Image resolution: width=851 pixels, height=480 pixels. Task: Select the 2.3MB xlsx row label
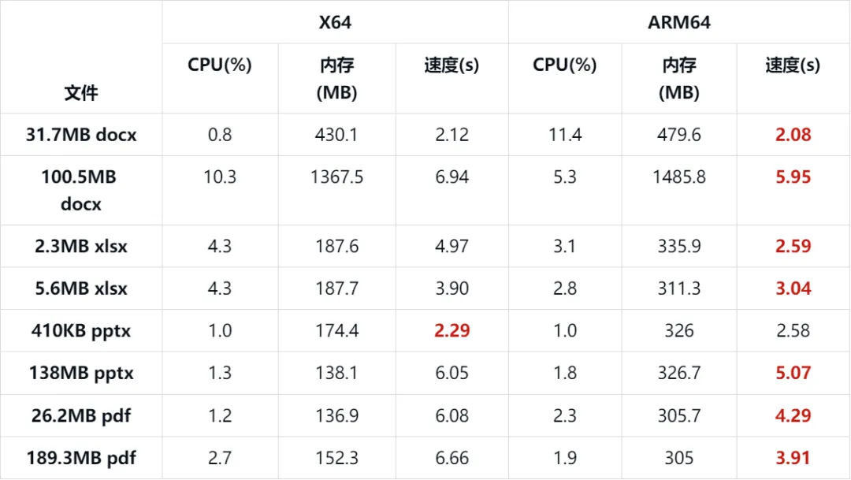81,246
